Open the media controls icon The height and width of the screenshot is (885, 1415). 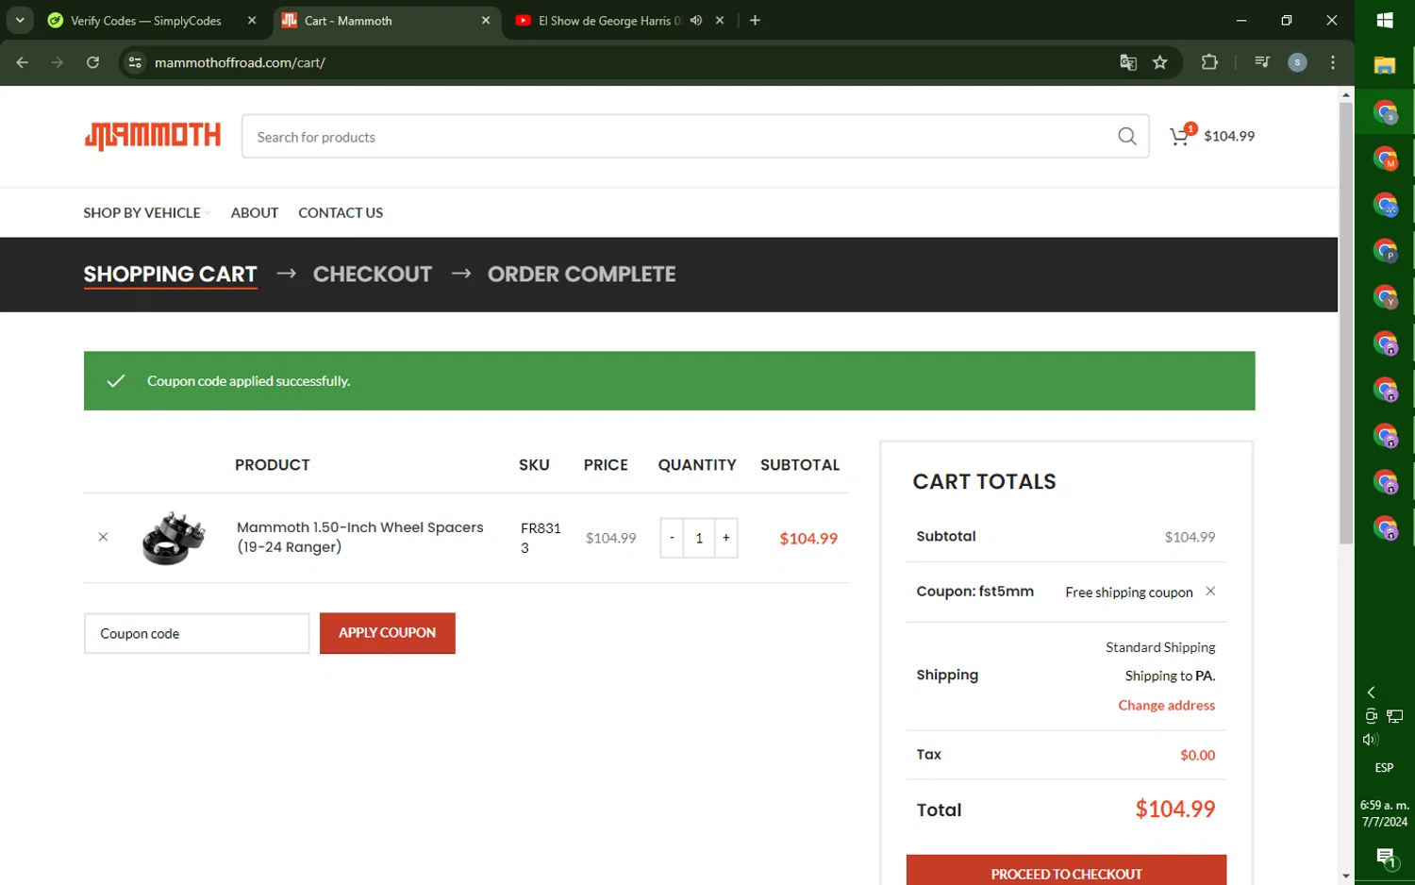1261,62
